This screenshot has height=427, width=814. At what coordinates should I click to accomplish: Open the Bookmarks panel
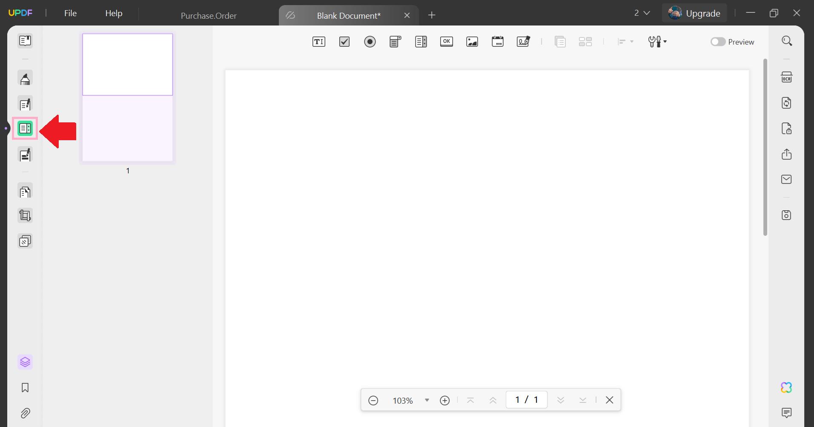25,387
